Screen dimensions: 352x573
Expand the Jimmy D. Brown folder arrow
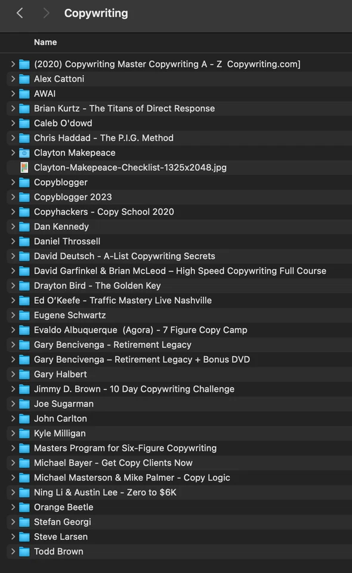click(x=13, y=389)
